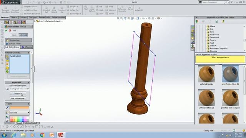Choose select-surfaces filter icon in Selected Geometry
The height and width of the screenshot is (138, 246).
[7, 64]
